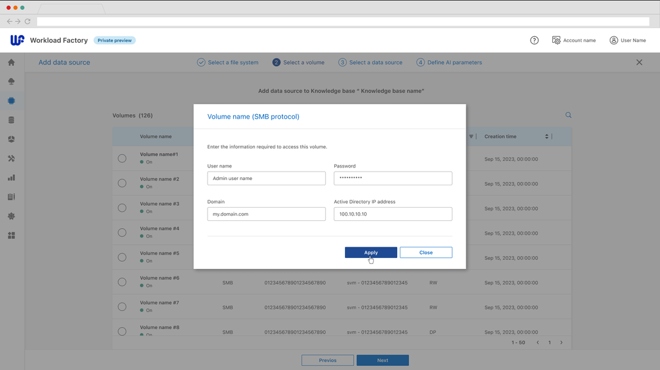This screenshot has width=660, height=370.
Task: Jump to the Define AI parameters step
Action: tap(449, 63)
